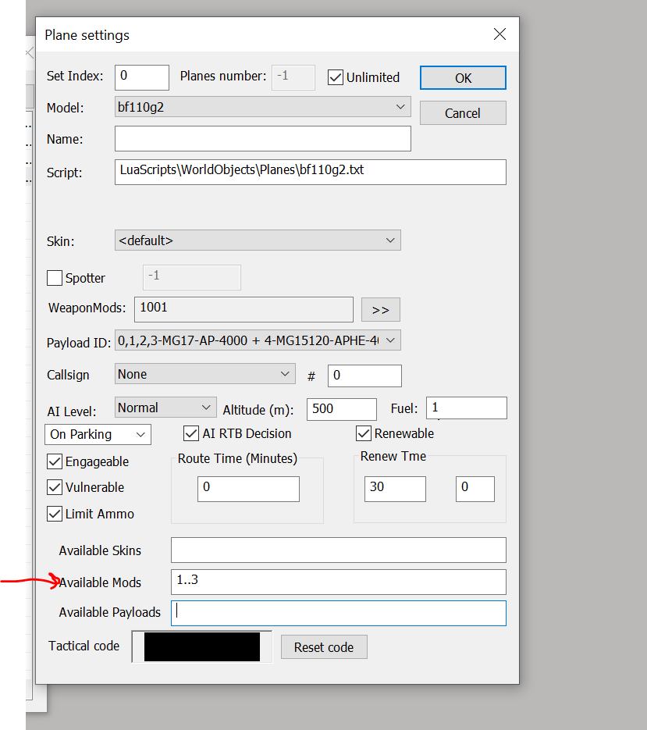This screenshot has height=730, width=647.
Task: Open the Model dropdown showing bf110g2
Action: (262, 107)
